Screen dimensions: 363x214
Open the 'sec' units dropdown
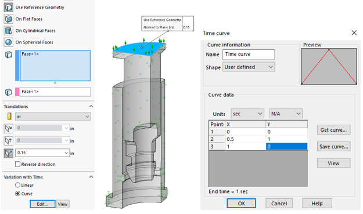[247, 114]
